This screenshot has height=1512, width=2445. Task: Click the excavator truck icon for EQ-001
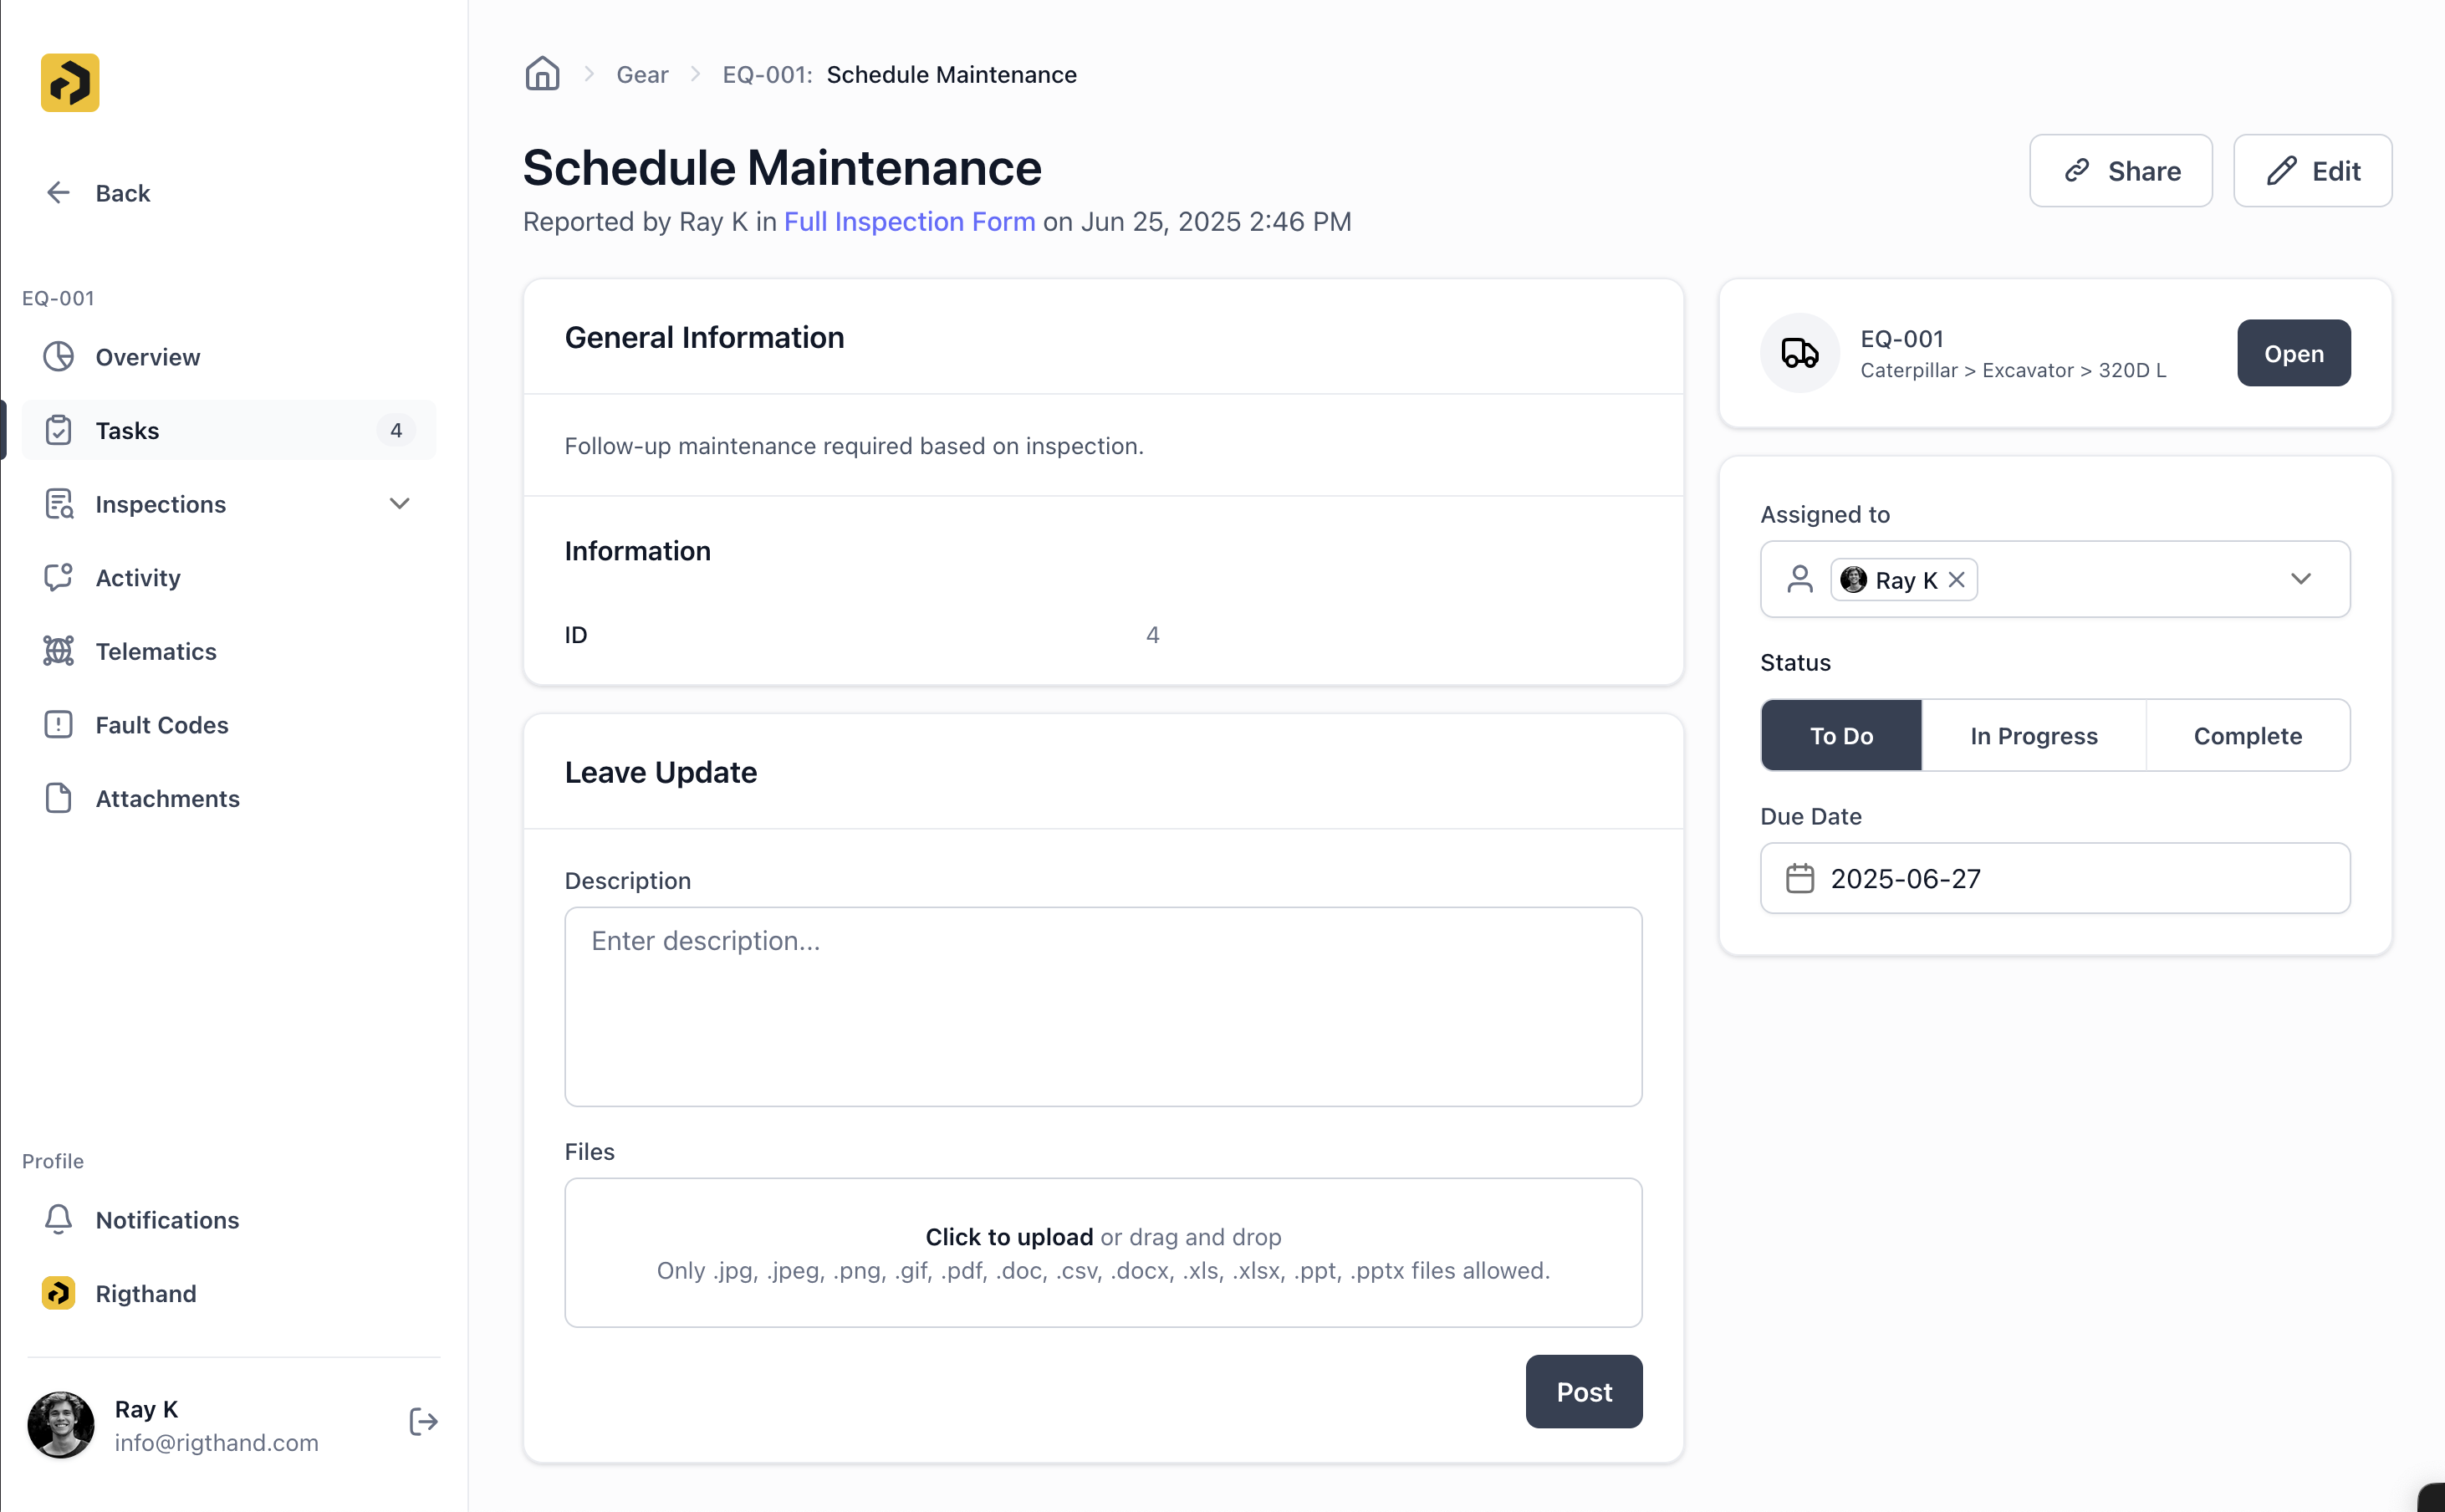1799,352
